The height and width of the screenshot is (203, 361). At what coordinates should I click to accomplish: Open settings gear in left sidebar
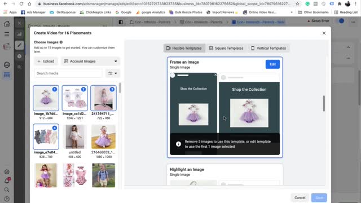tap(7, 171)
